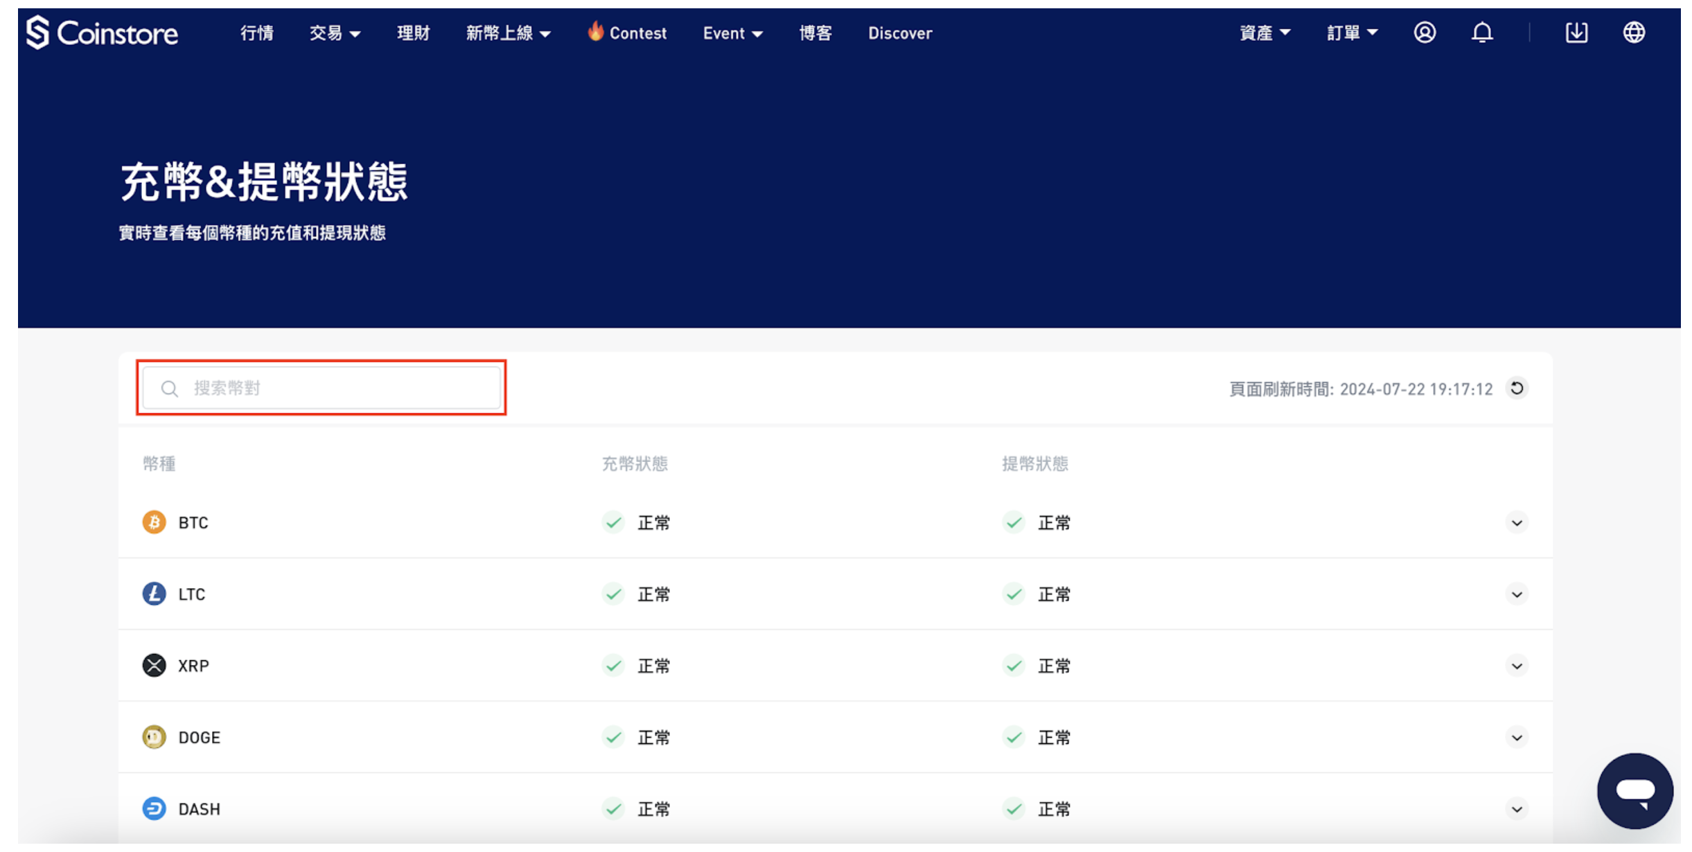
Task: Open the 博客 blog page
Action: tap(816, 33)
